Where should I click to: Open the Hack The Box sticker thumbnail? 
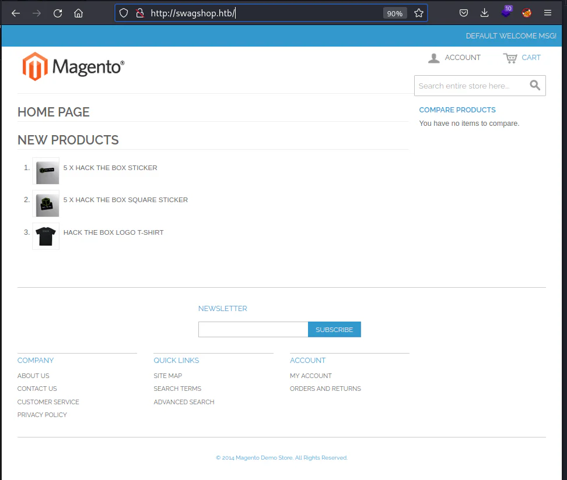coord(45,171)
